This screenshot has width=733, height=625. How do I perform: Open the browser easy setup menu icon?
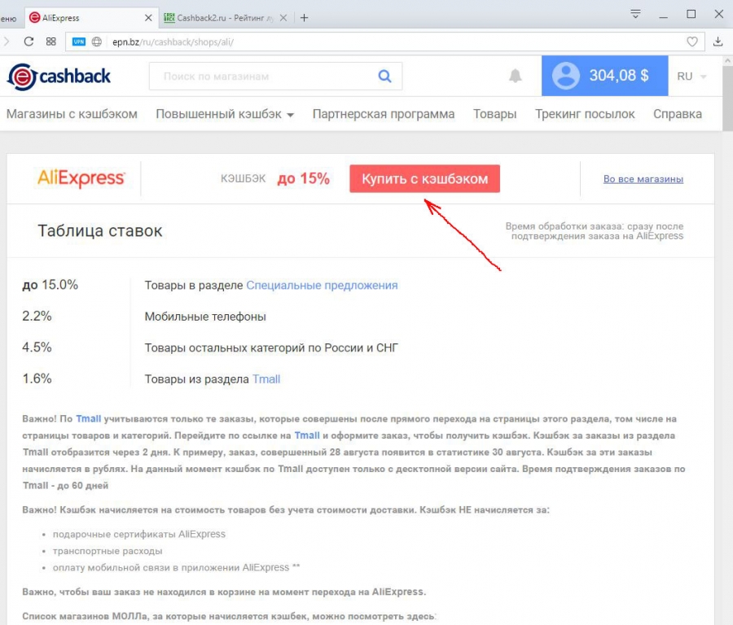pyautogui.click(x=635, y=14)
